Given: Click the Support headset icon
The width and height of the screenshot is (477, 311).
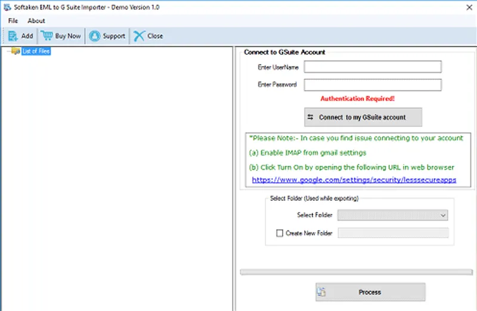Looking at the screenshot, I should tap(95, 36).
